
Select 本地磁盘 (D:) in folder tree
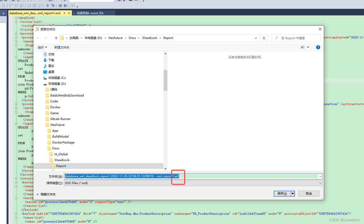point(57,84)
